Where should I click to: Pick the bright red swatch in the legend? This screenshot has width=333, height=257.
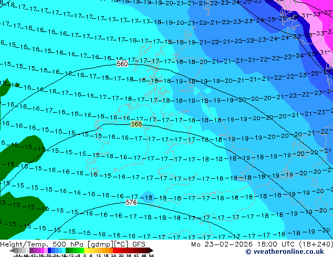pos(115,250)
